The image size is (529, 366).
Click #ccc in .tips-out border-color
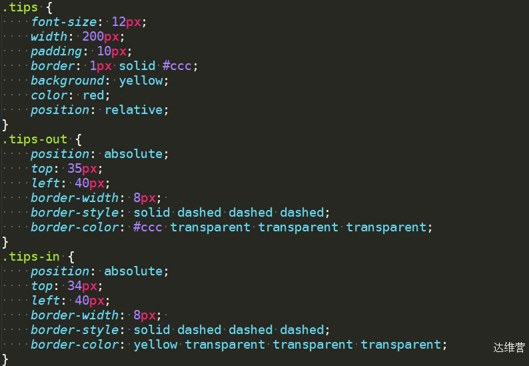tap(148, 227)
